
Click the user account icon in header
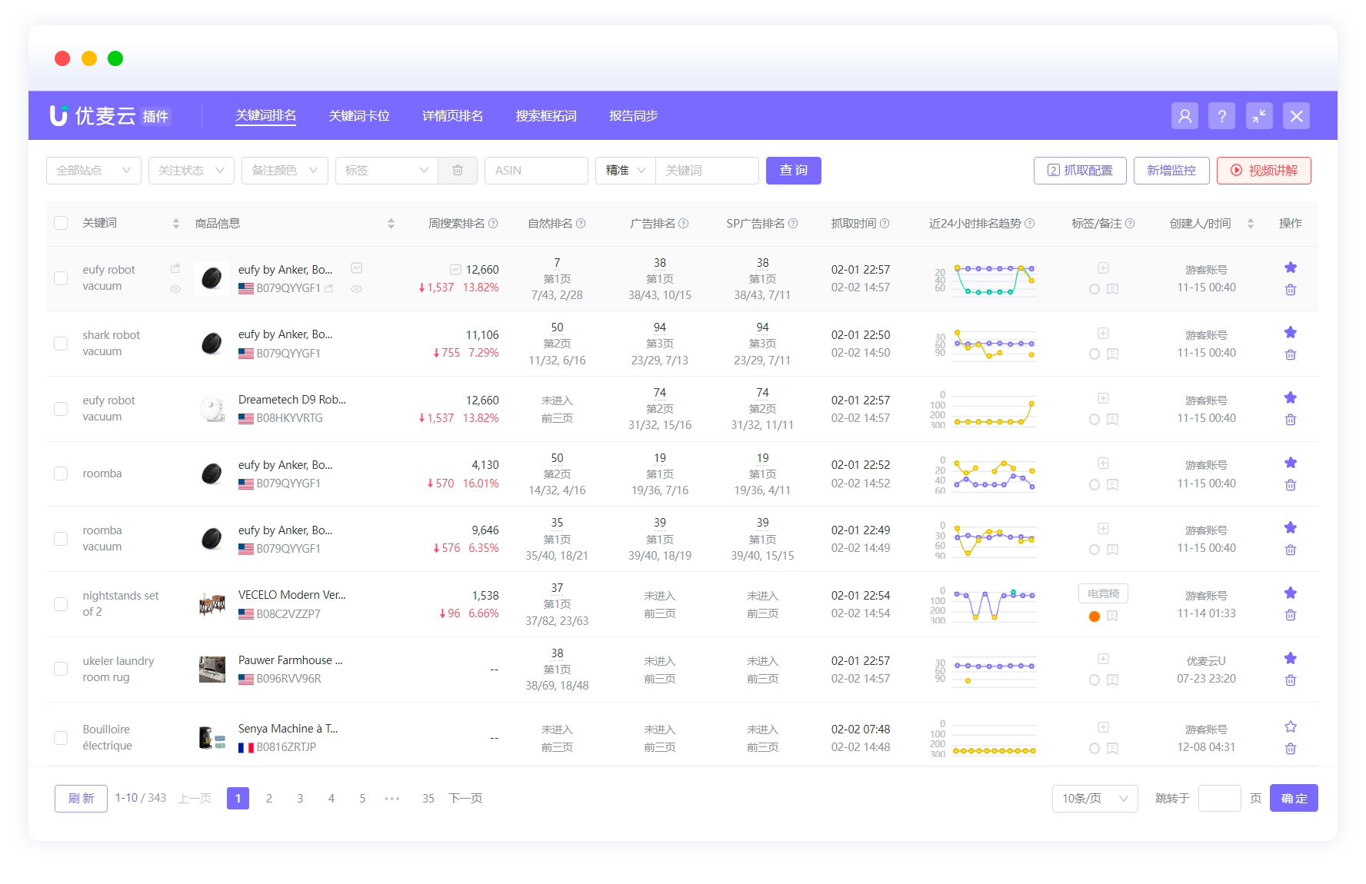(1184, 116)
